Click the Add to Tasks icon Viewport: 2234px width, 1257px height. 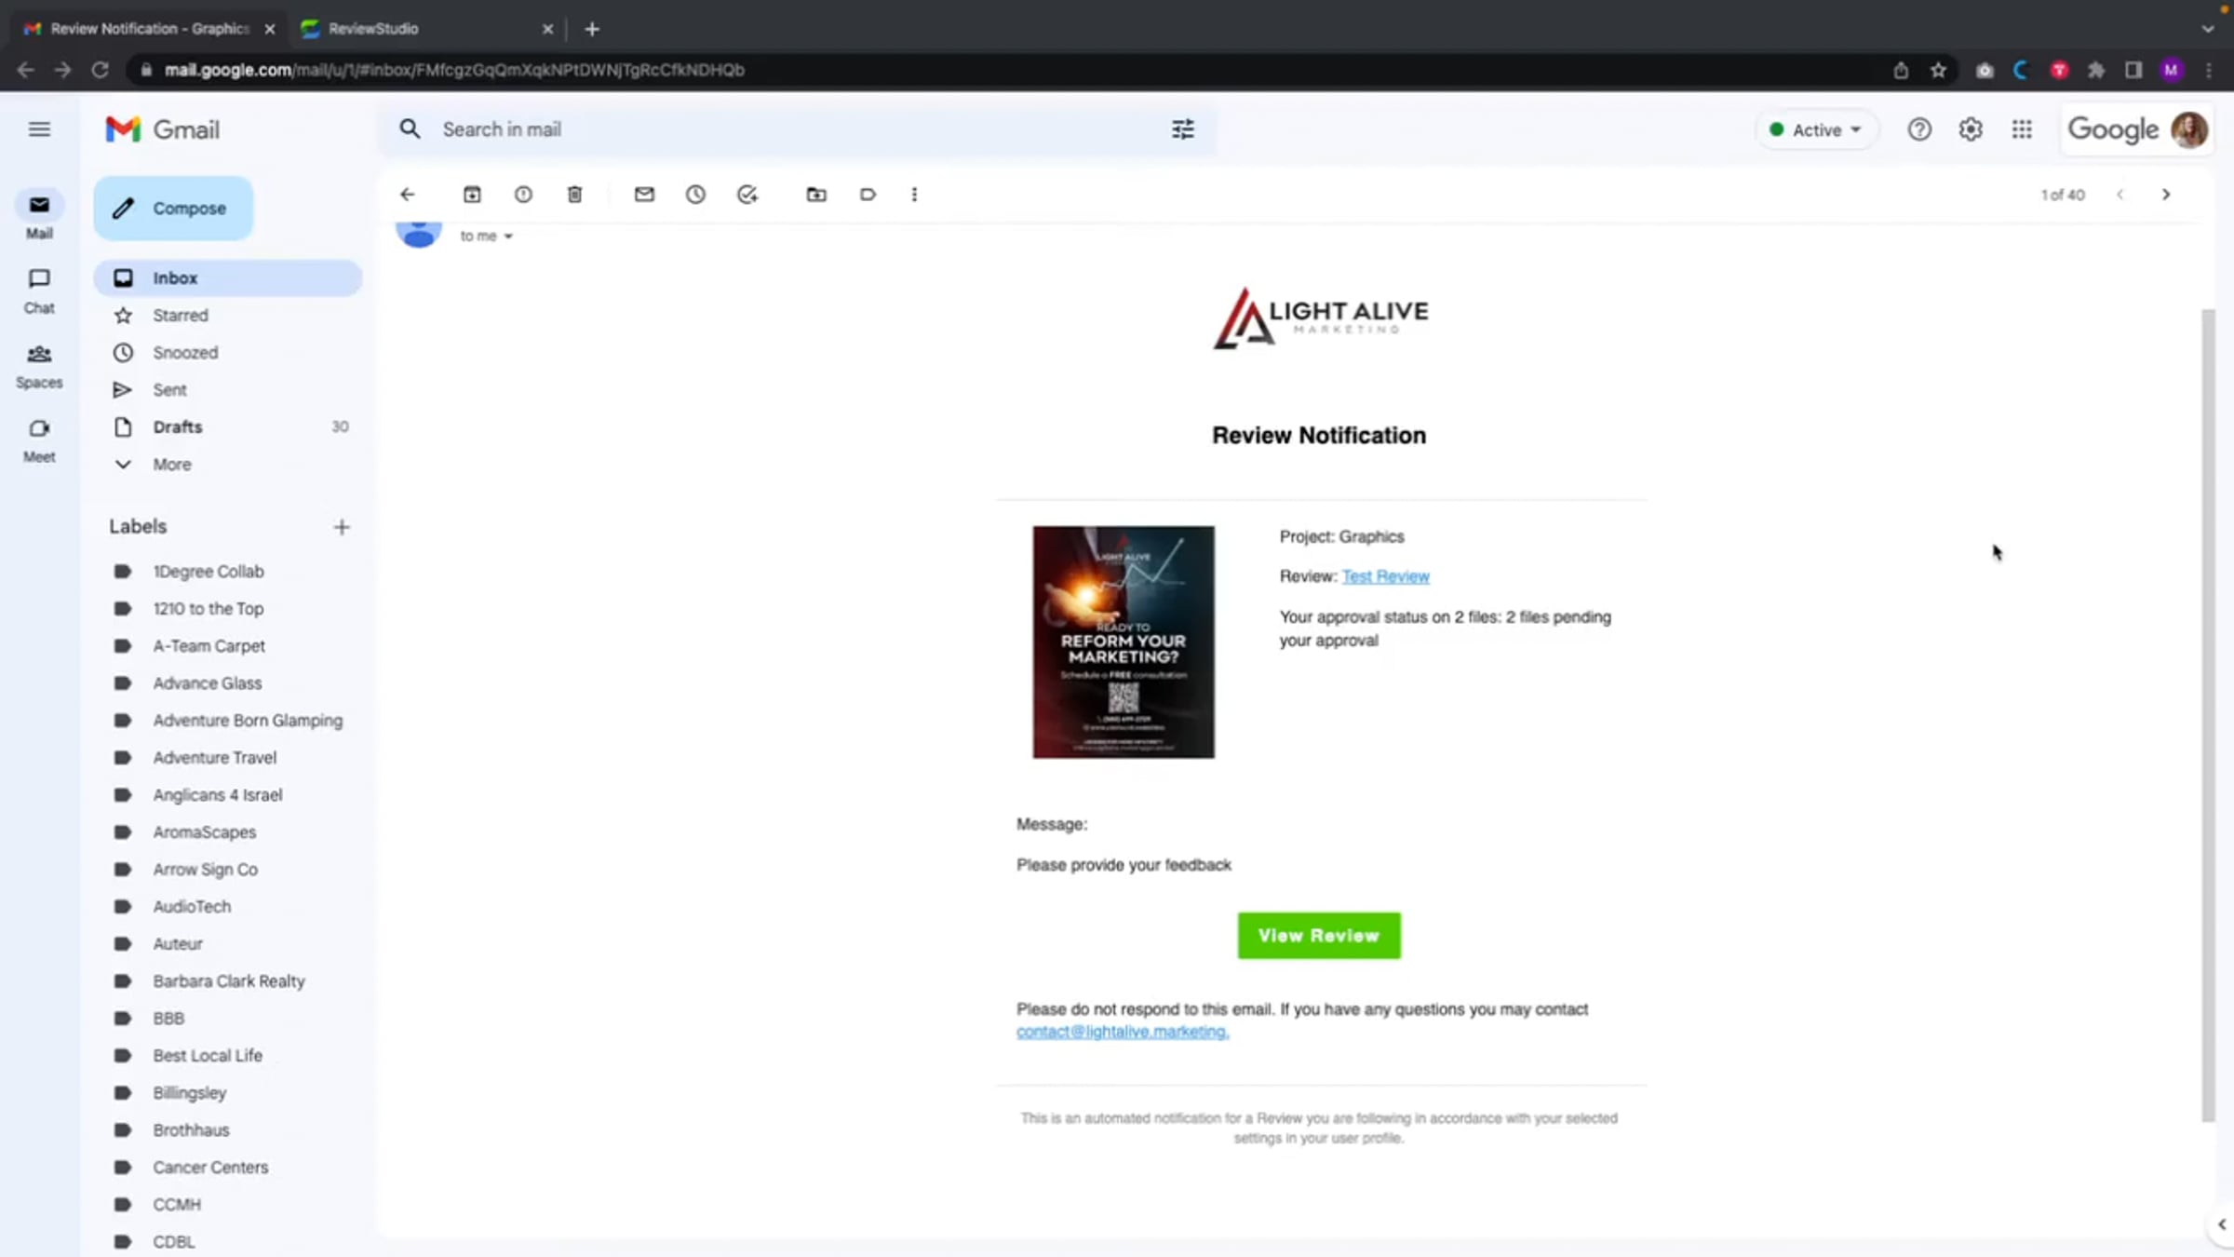click(747, 195)
